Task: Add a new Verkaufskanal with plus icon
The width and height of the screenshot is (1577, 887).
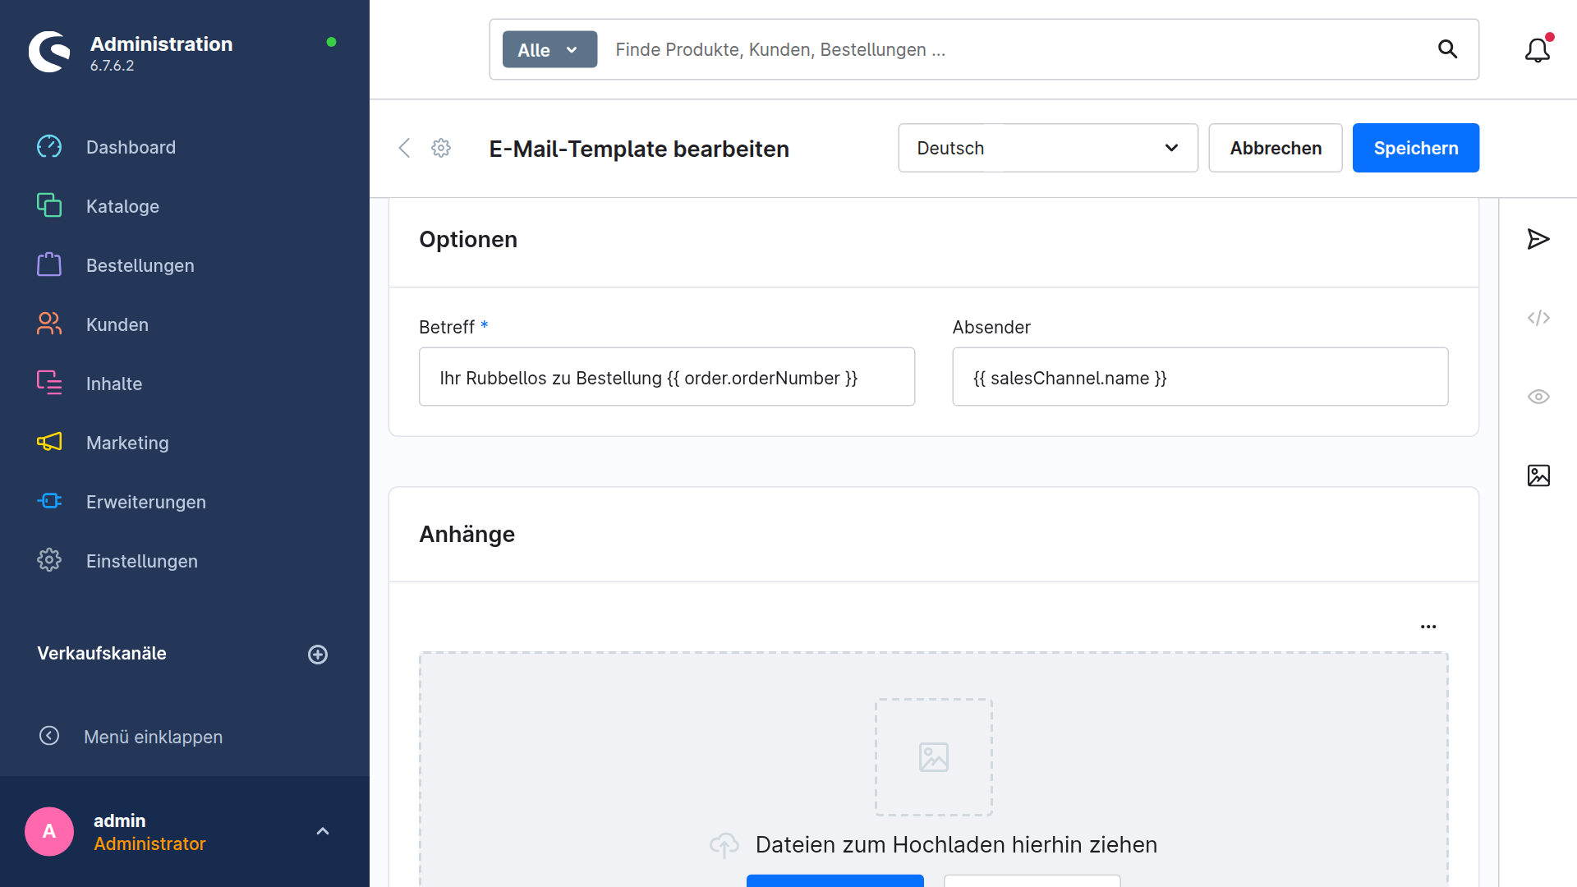Action: click(x=318, y=655)
